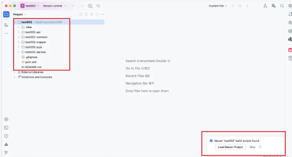Image resolution: width=292 pixels, height=157 pixels.
Task: Open more run actions vertical dots
Action: point(247,6)
